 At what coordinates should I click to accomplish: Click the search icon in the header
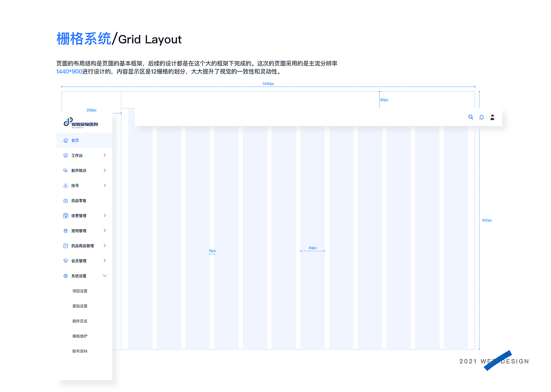pyautogui.click(x=471, y=117)
